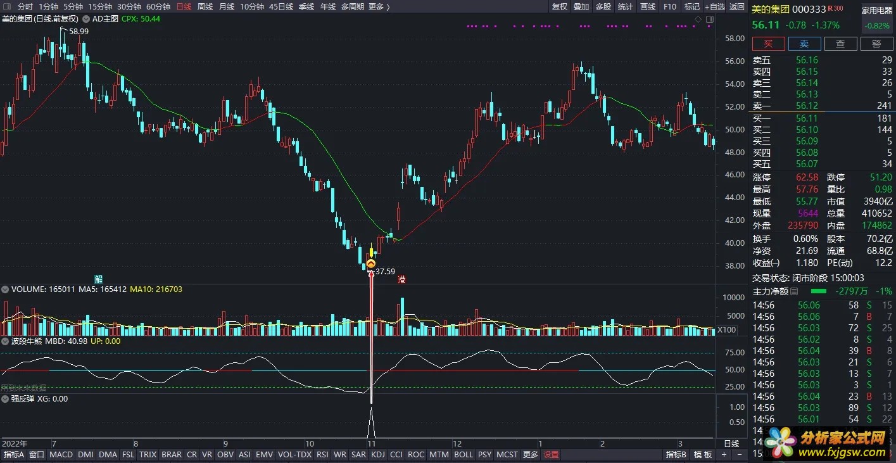Open the red 设置 settings link
Viewport: 896px width, 463px height.
click(552, 455)
